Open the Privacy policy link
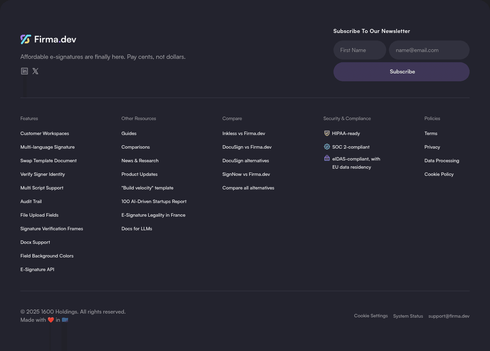 point(432,147)
